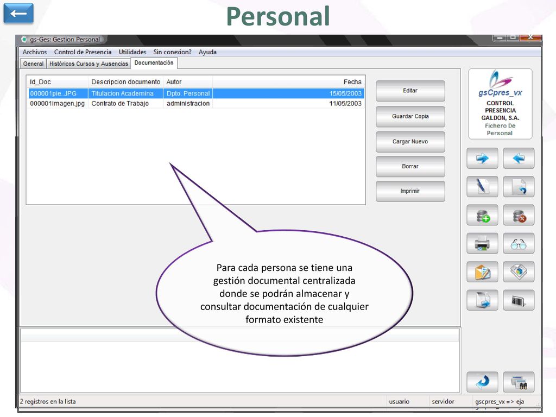
Task: Delete the database record icon
Action: (519, 215)
